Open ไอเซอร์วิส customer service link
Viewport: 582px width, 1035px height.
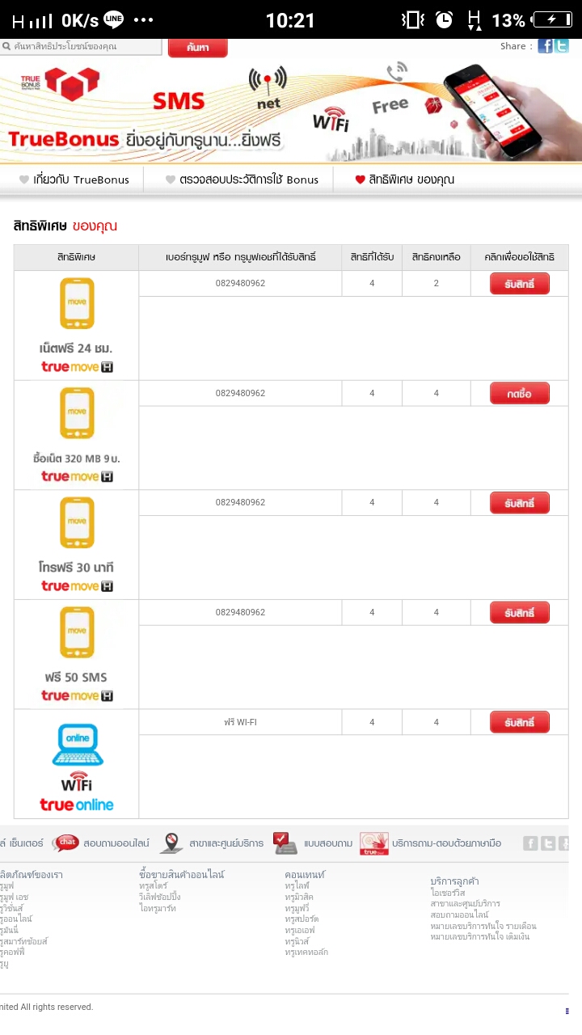tap(447, 893)
